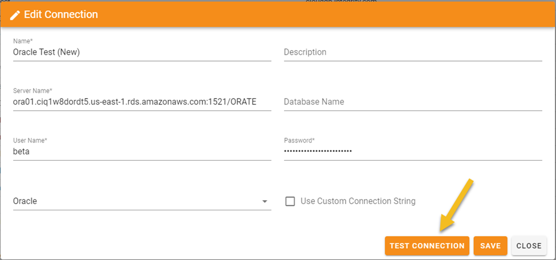
Task: Click the pencil edit icon in header
Action: click(15, 15)
